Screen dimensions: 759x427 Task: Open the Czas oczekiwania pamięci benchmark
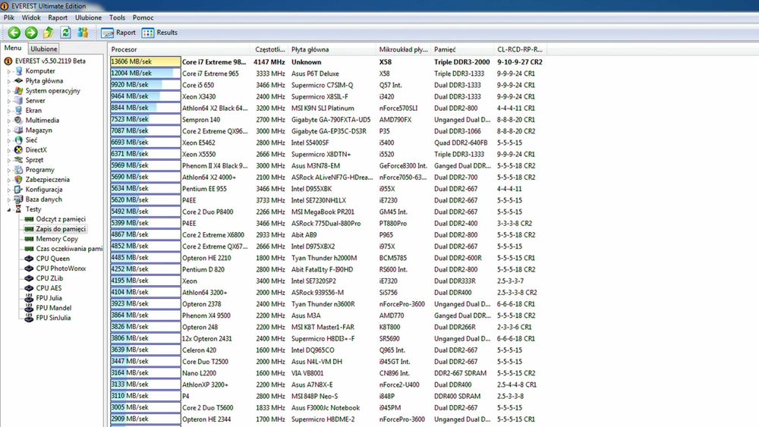[69, 249]
